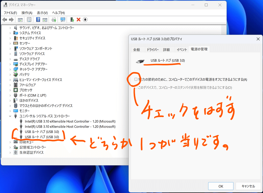Screen dimensions: 263x193
Task: Select the ファームウェア tree row text
Action: pyautogui.click(x=28, y=85)
